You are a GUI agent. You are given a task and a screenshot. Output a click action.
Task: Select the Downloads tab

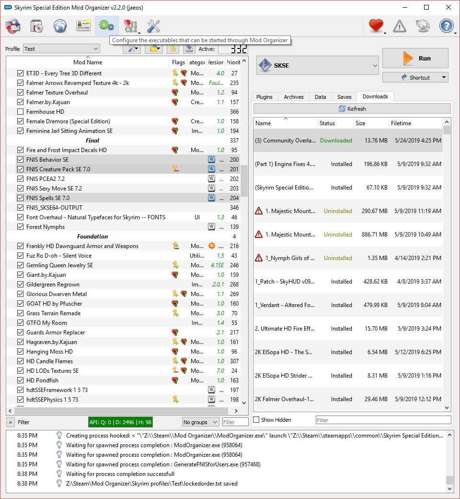pos(375,96)
